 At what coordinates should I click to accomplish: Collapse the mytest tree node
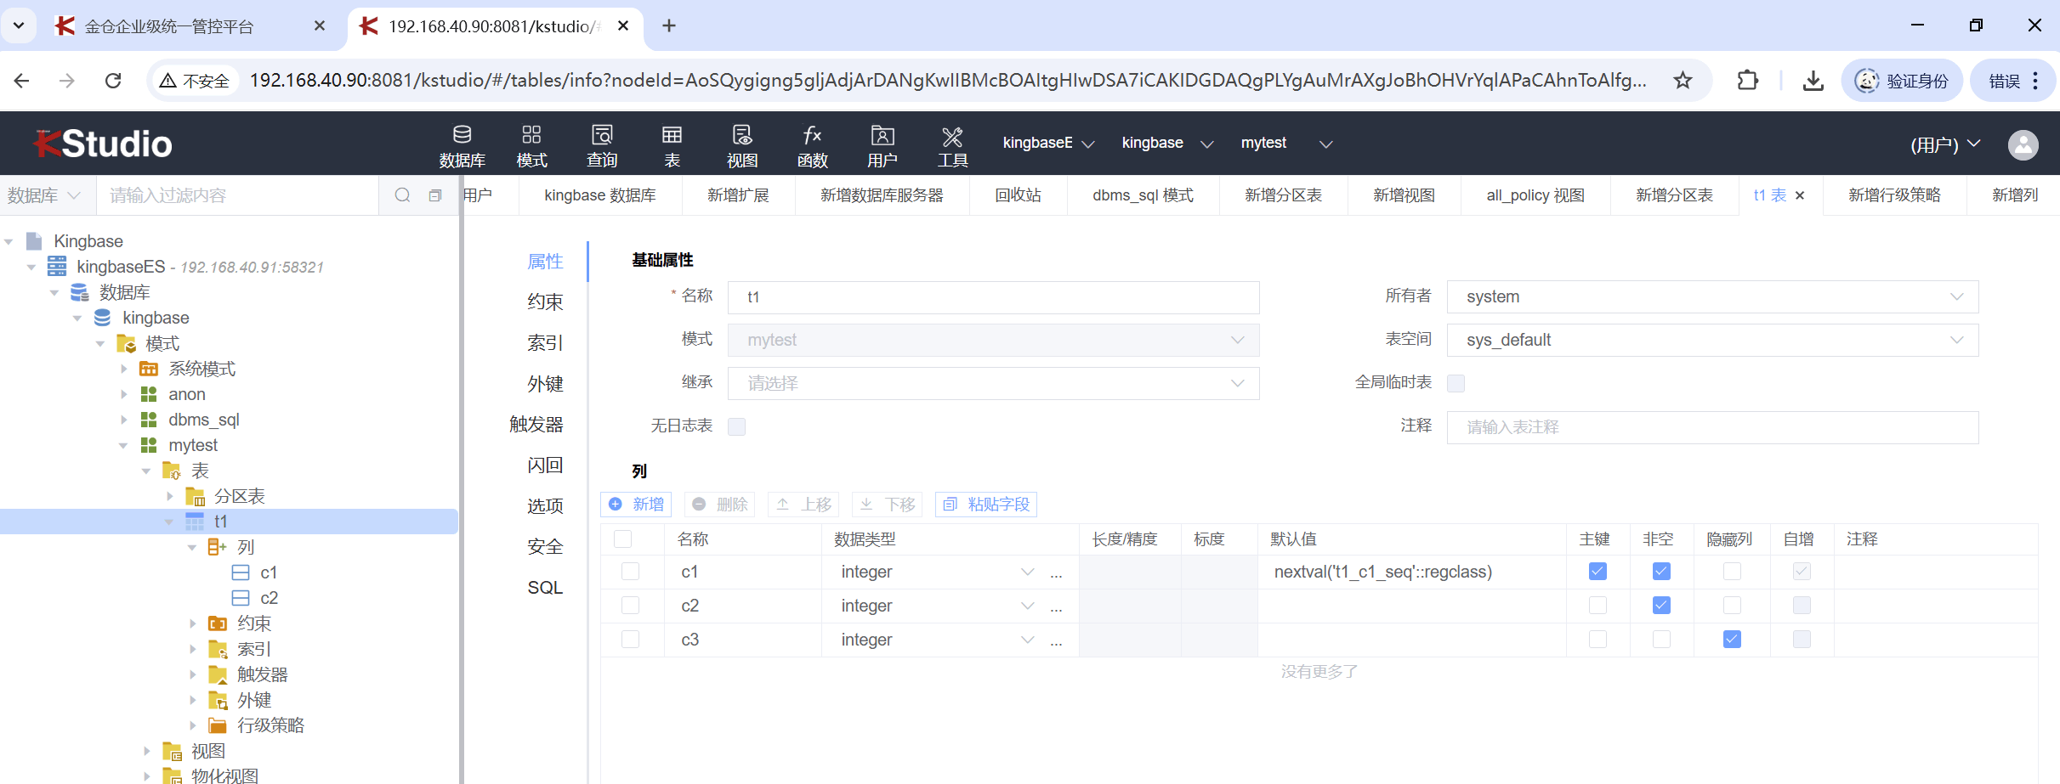[124, 445]
